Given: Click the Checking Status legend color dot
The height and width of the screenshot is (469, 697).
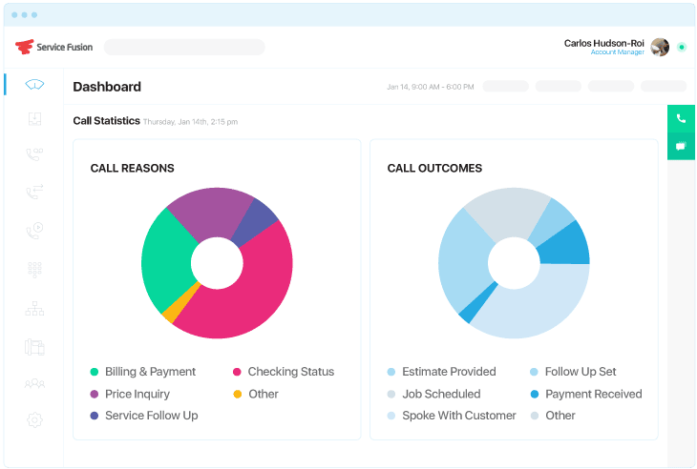Looking at the screenshot, I should pos(237,372).
